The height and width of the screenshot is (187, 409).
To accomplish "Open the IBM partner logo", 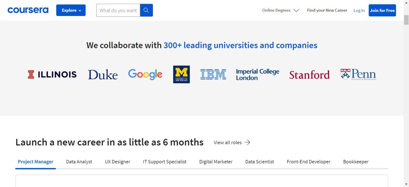I will coord(213,74).
